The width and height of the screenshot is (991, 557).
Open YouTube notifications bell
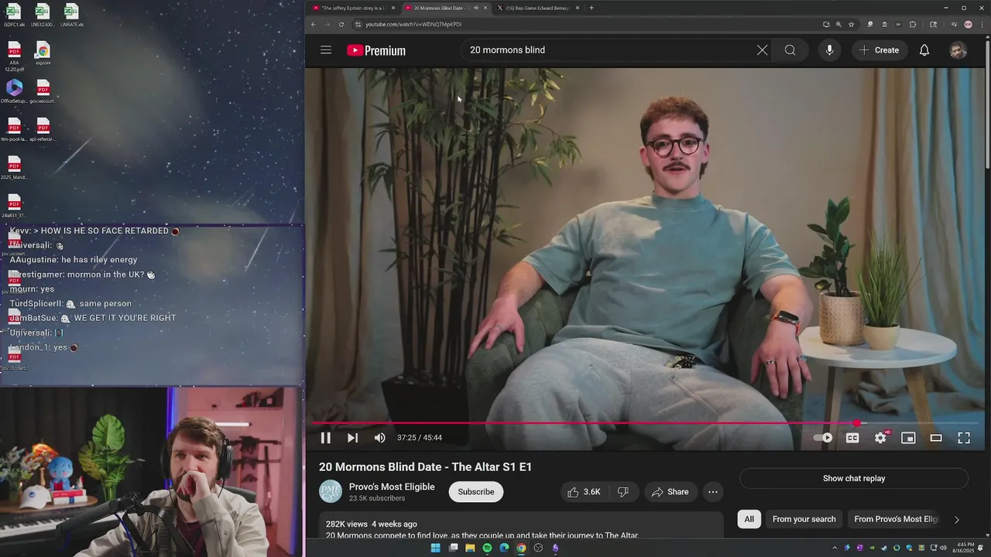point(924,50)
